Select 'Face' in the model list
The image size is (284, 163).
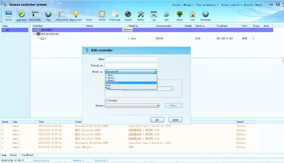[x=131, y=88]
